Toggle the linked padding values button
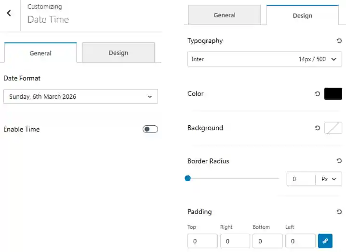 (325, 241)
